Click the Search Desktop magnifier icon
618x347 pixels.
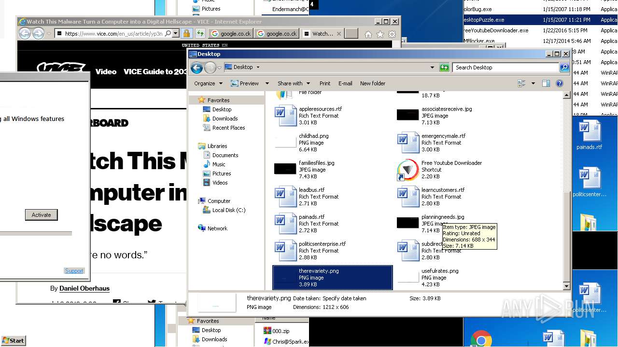(564, 67)
